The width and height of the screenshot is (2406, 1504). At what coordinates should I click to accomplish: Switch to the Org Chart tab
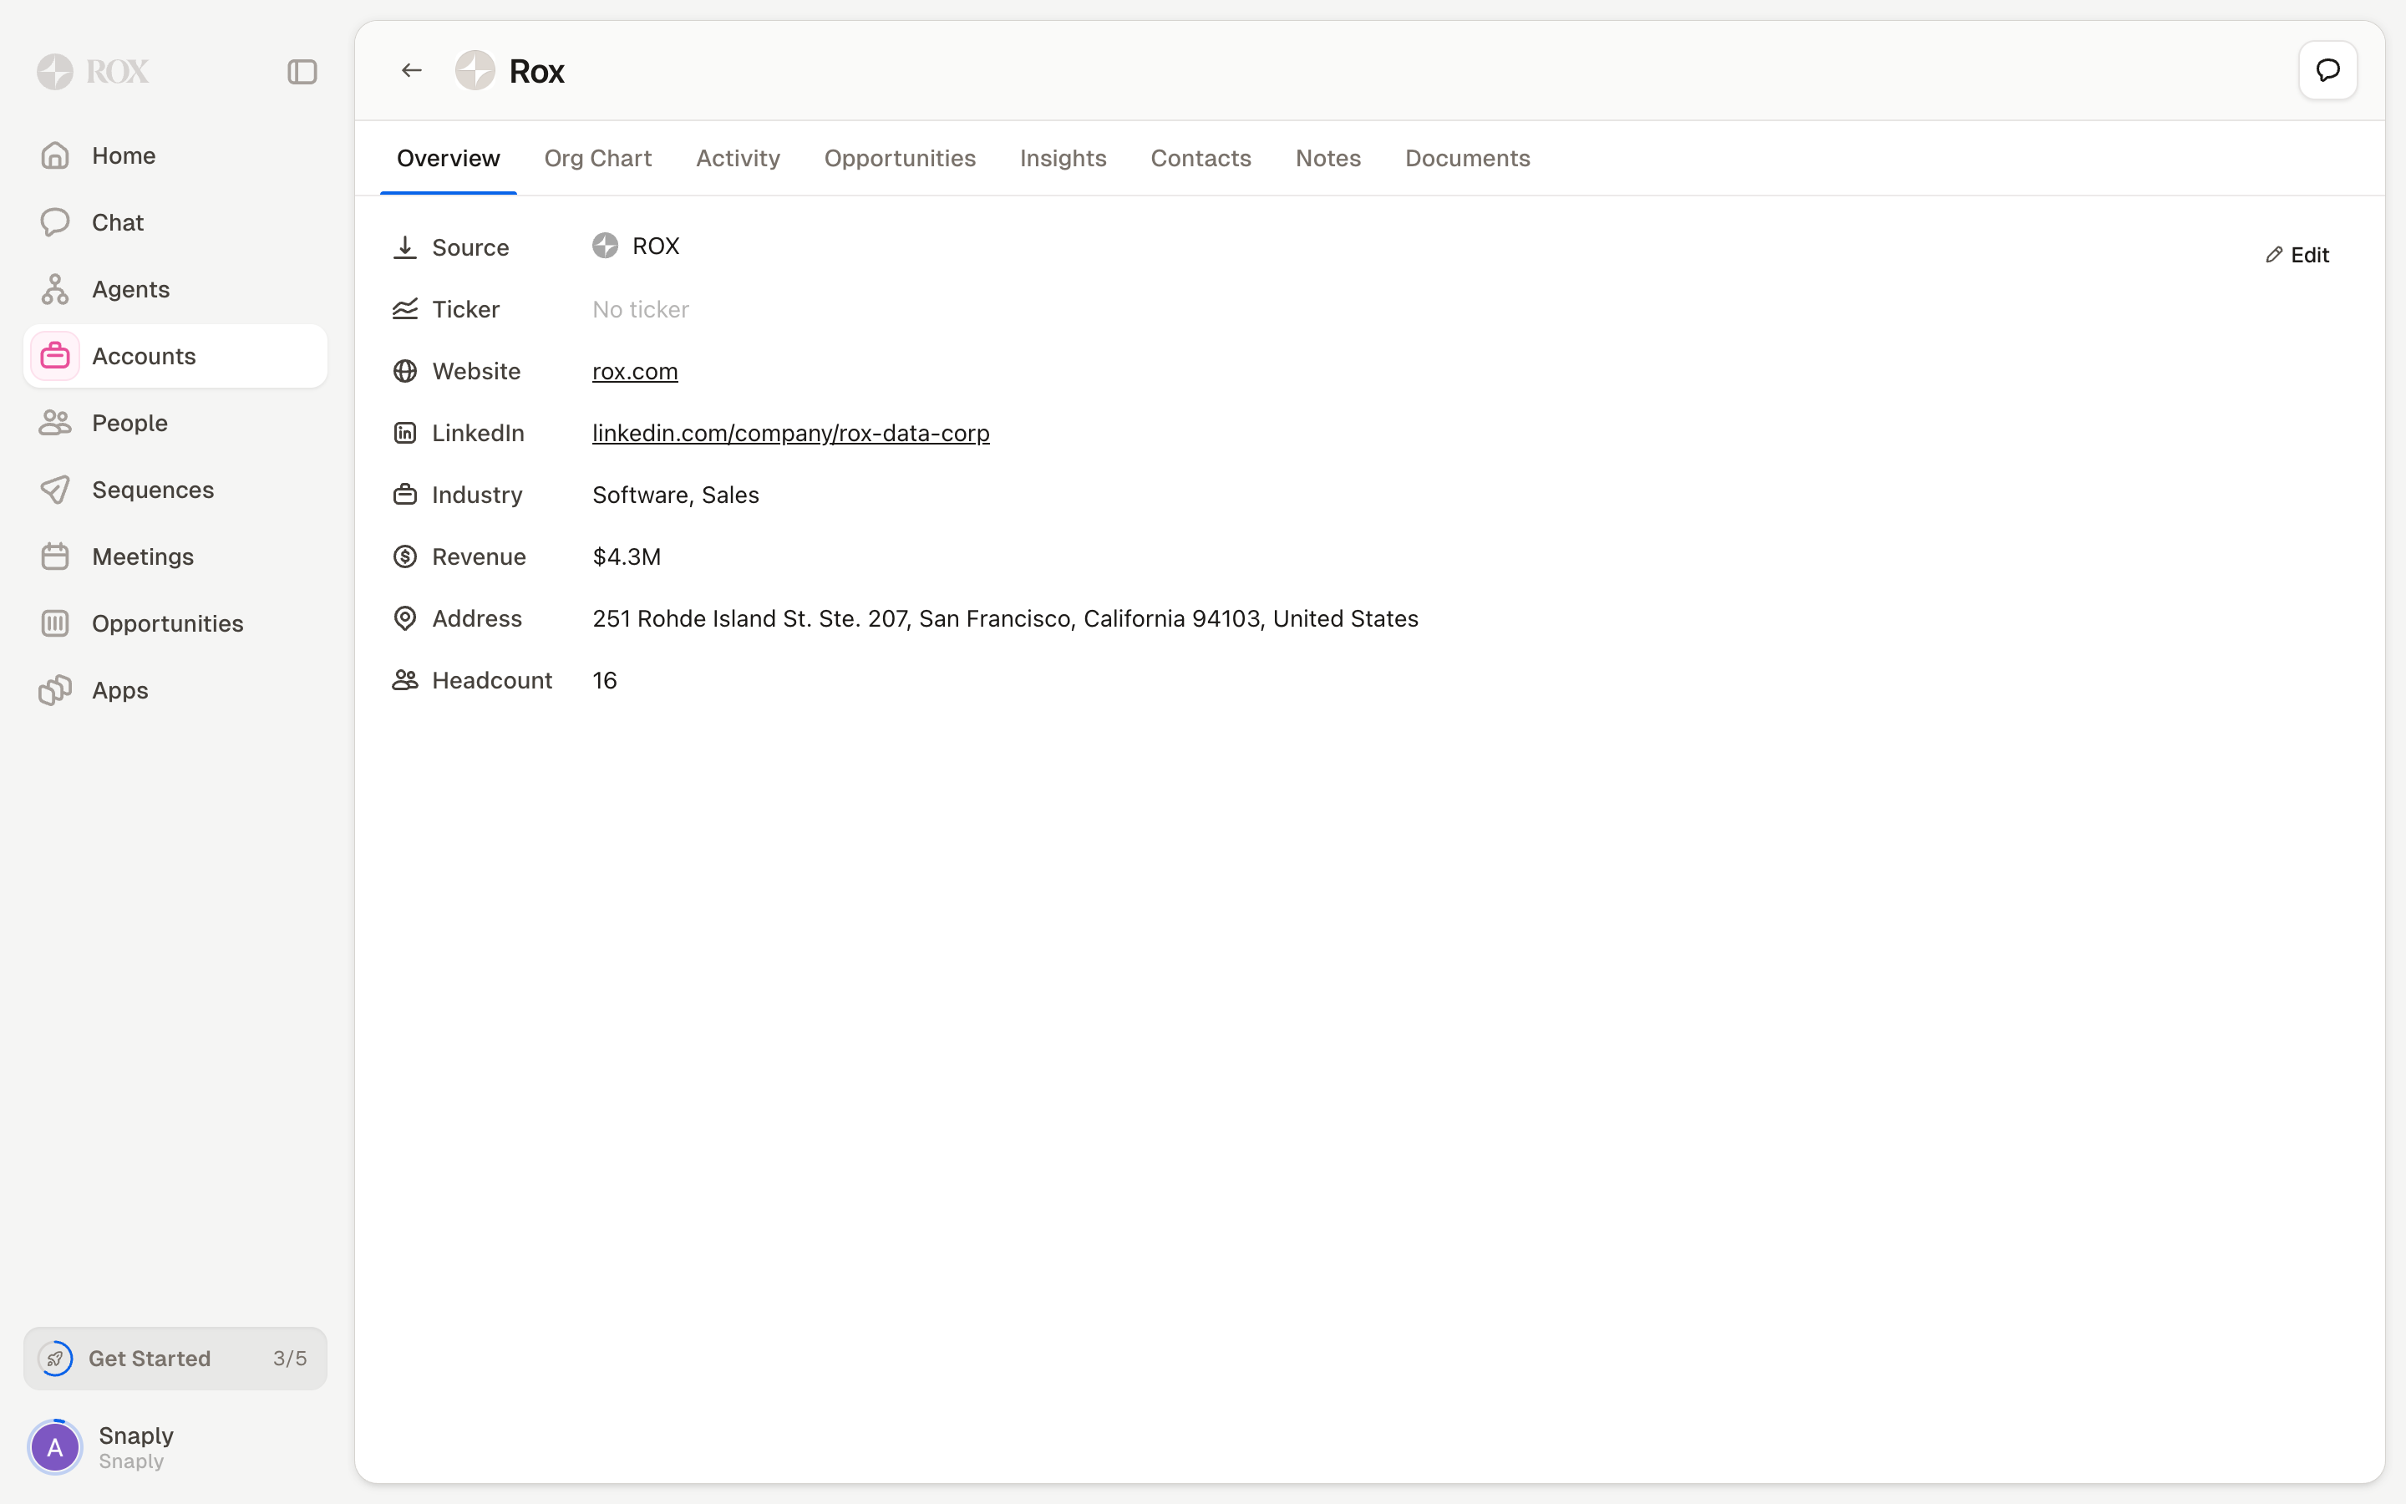597,158
